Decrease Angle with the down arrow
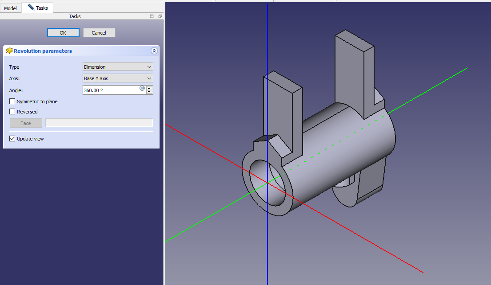Image resolution: width=491 pixels, height=285 pixels. [149, 92]
